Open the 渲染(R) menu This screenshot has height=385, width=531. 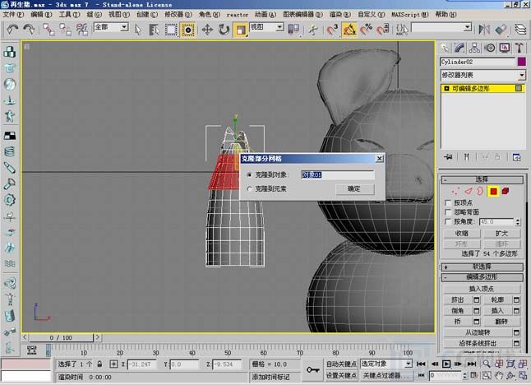[340, 15]
